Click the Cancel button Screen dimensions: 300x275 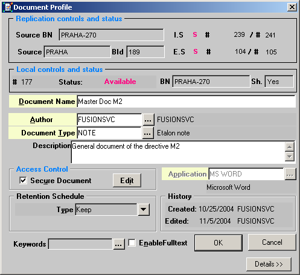tap(272, 242)
